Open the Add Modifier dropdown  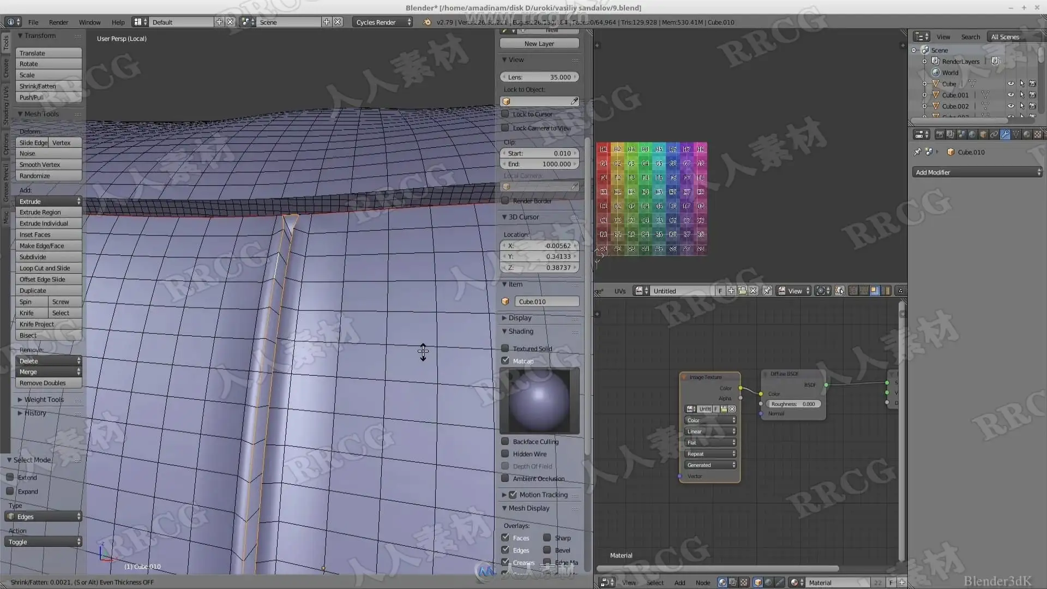tap(977, 172)
